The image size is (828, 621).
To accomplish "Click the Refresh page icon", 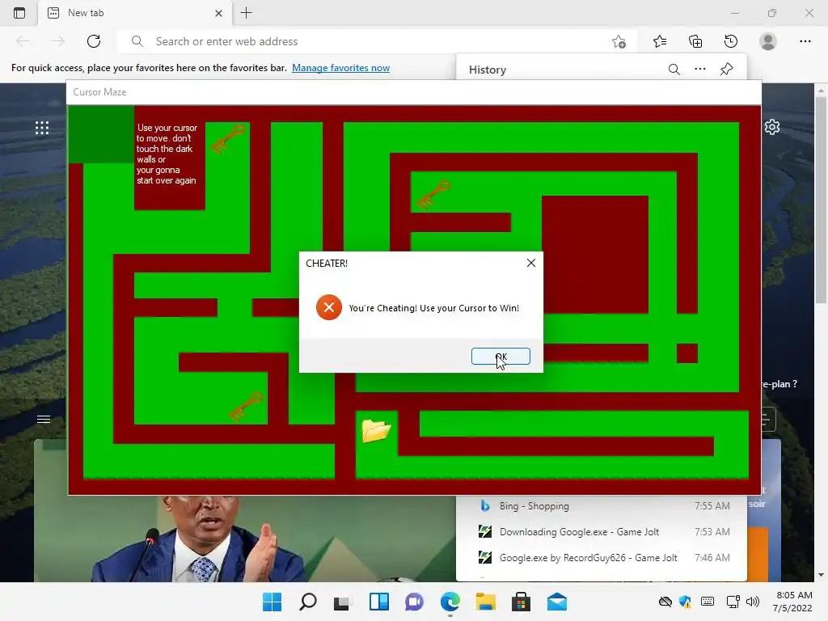I will click(x=94, y=41).
